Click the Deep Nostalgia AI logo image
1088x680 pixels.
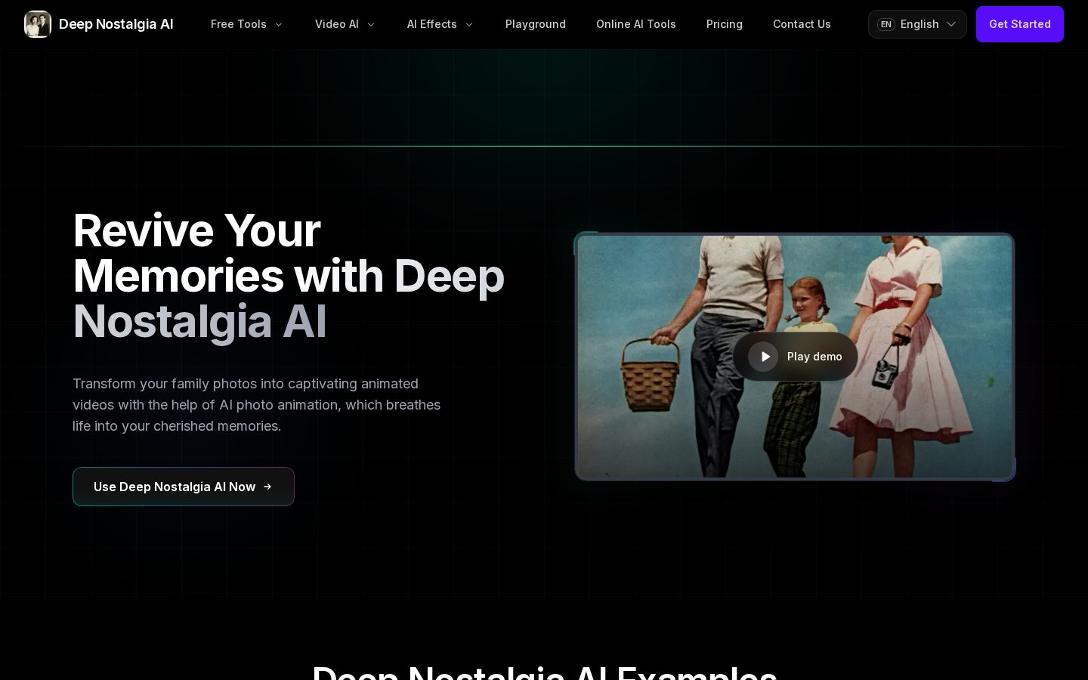[x=38, y=24]
